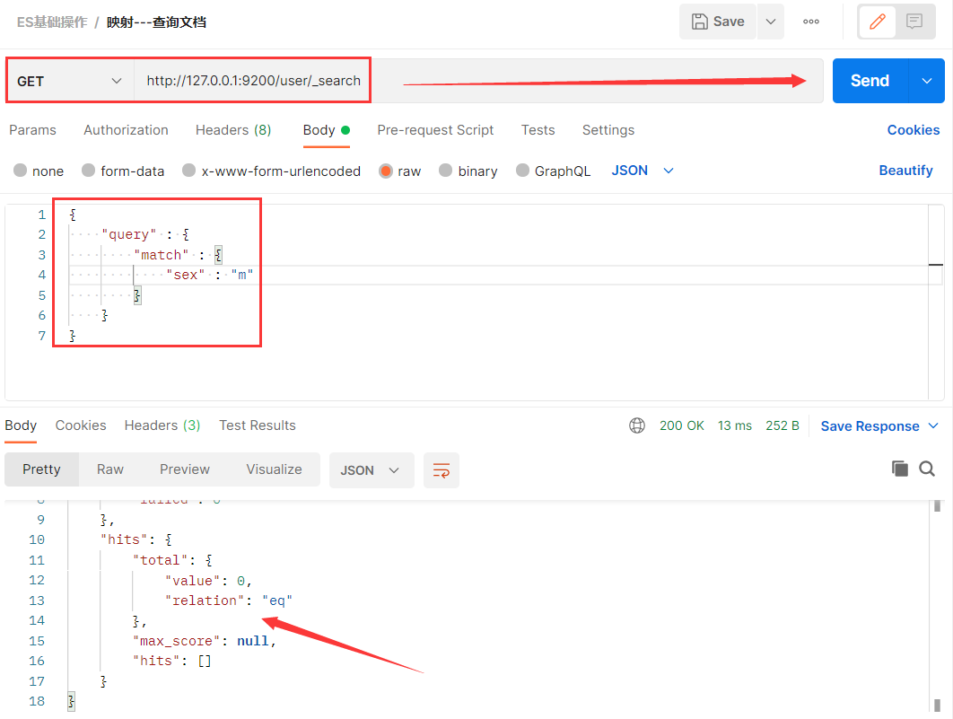Open the Test Results tab
The width and height of the screenshot is (953, 719).
point(257,425)
